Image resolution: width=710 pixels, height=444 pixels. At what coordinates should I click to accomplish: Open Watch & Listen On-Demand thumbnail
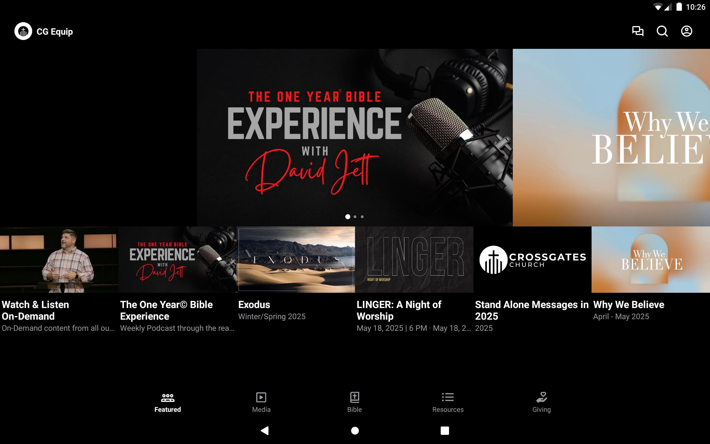tap(59, 259)
